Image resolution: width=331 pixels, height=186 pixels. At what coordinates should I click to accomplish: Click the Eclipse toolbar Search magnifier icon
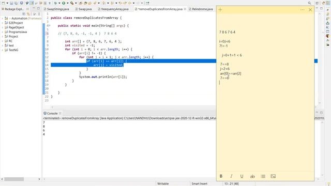click(x=309, y=3)
